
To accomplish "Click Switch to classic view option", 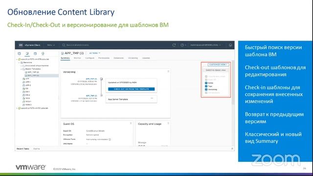I will (216, 70).
